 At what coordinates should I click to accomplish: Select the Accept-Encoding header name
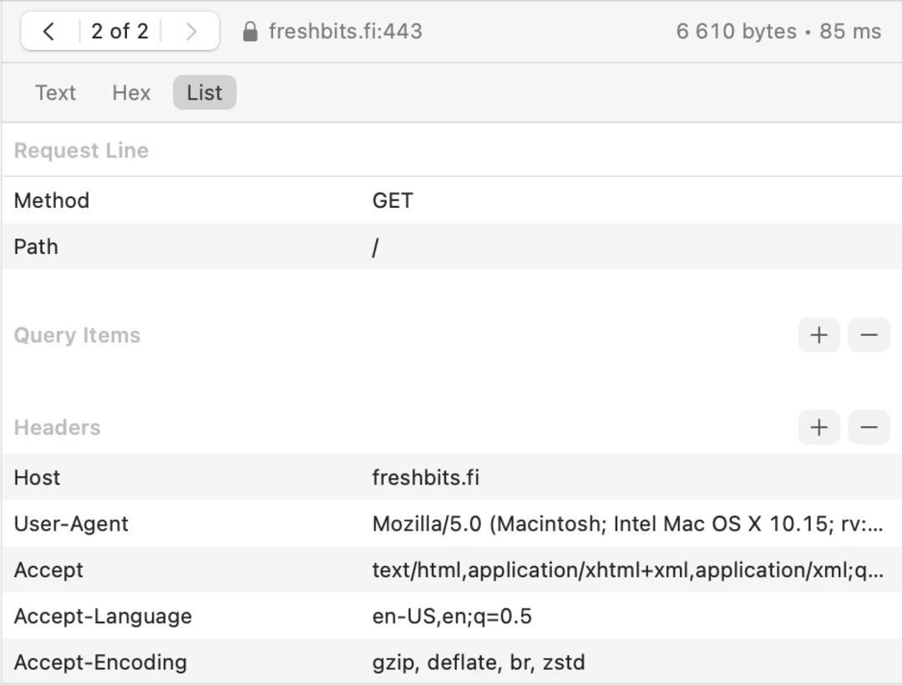(100, 662)
